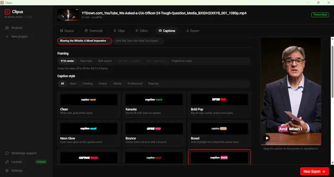Start a New project from the sidebar
Image resolution: width=334 pixels, height=177 pixels.
(x=16, y=37)
